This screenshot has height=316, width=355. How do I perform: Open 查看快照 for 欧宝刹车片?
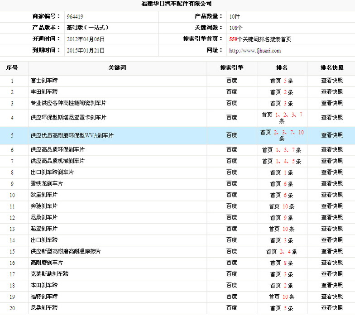332,195
